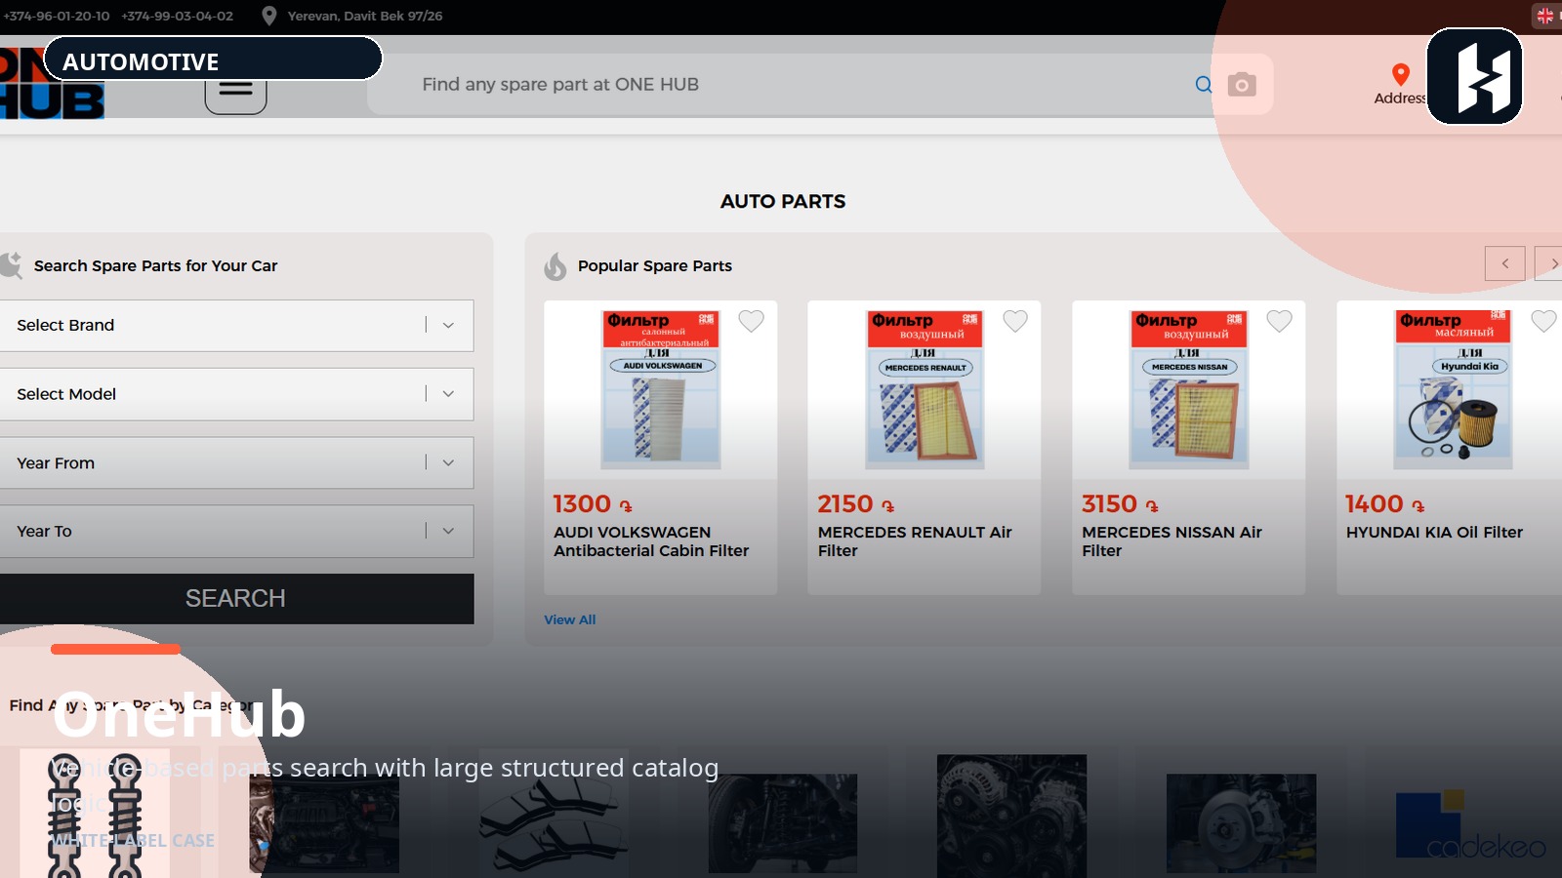Open MERCEDES RENAULT filter product image

[x=925, y=389]
